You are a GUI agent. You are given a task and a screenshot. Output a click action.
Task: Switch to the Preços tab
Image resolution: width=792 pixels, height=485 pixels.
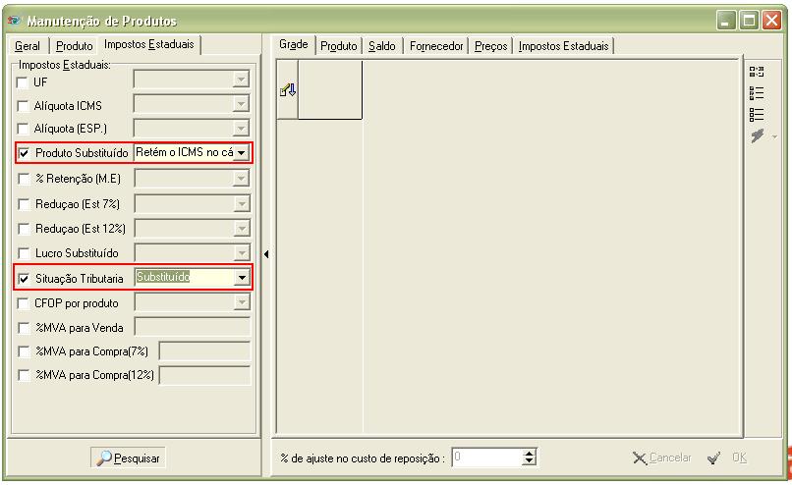click(490, 46)
